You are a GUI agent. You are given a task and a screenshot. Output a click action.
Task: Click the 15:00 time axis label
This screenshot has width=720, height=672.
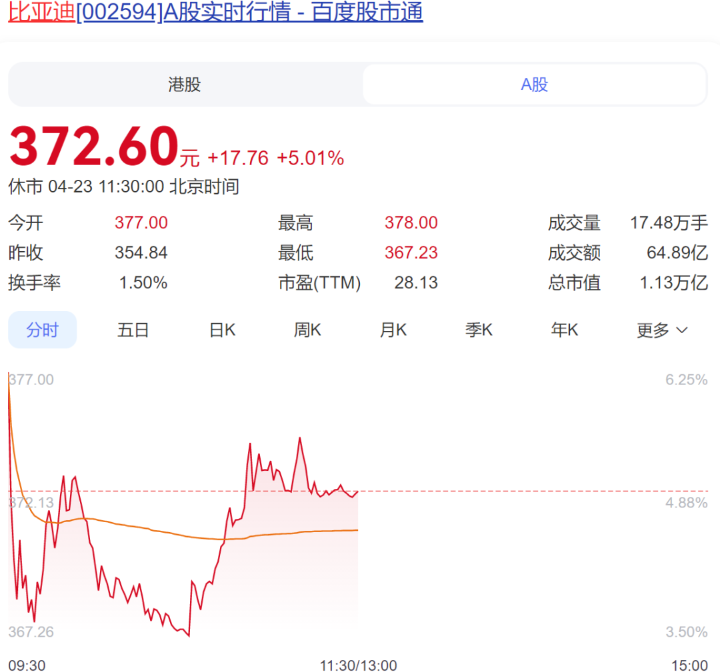(x=690, y=665)
